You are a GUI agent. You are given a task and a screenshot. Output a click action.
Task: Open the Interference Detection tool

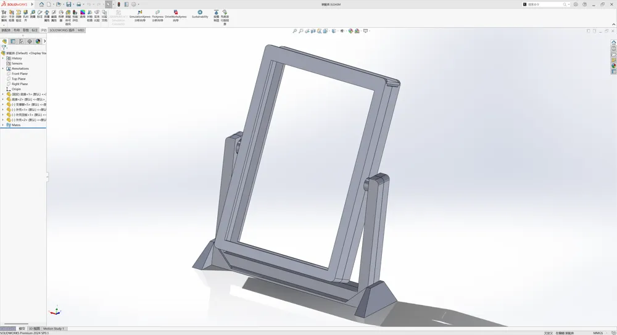coord(11,16)
